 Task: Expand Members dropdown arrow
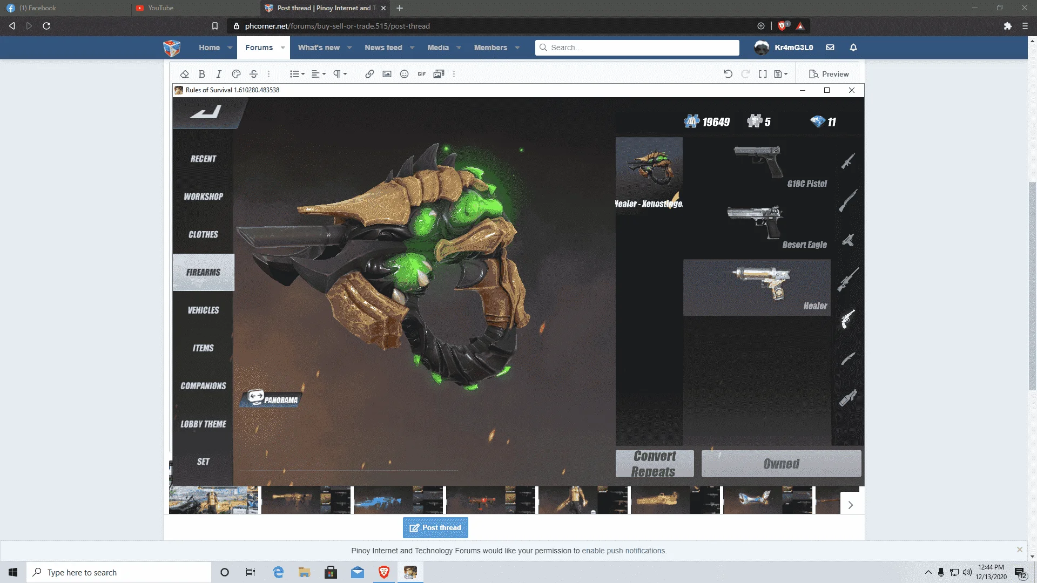tap(517, 48)
